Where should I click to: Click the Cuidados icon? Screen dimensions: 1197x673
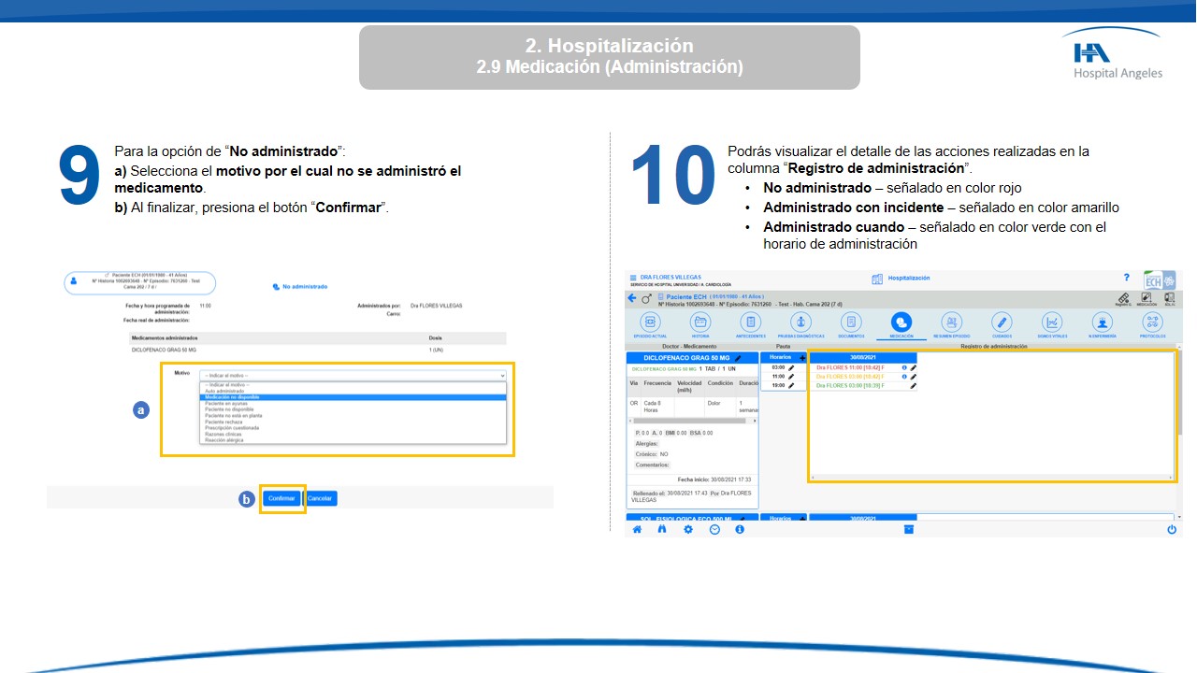[1002, 322]
